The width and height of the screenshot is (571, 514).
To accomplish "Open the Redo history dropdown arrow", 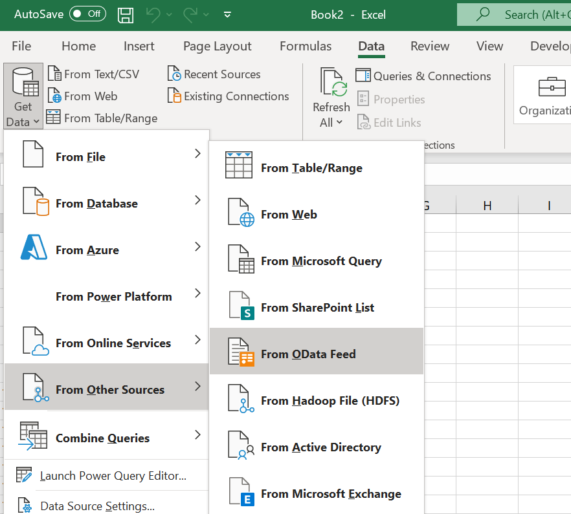I will pos(206,15).
